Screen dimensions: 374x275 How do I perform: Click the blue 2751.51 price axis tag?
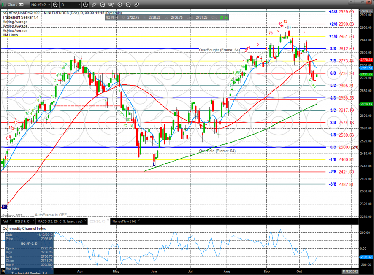366,68
